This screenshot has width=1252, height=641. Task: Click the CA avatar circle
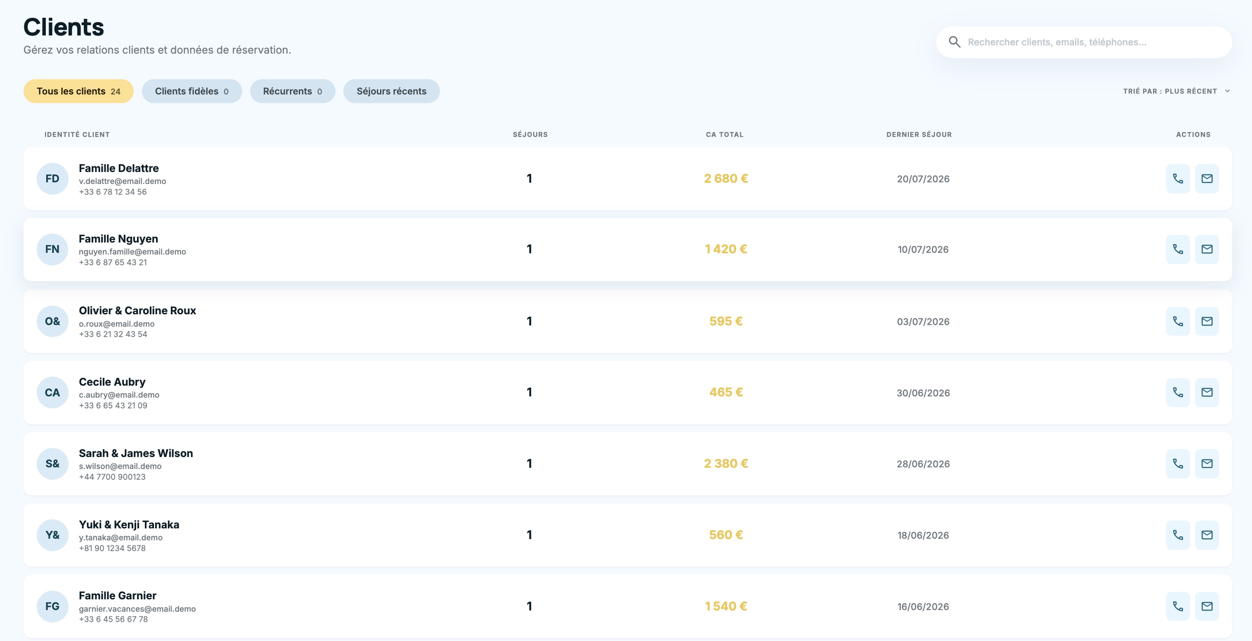pos(52,392)
